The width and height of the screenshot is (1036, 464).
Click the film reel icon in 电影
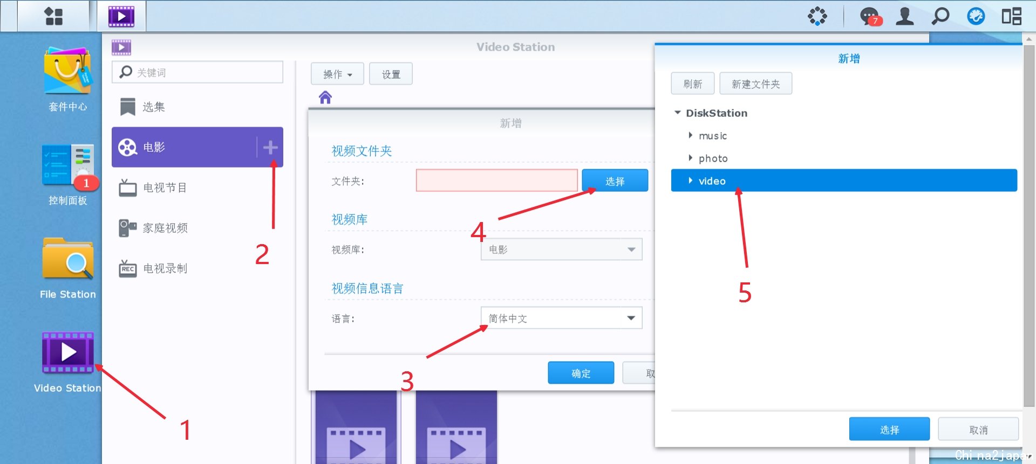pos(127,147)
